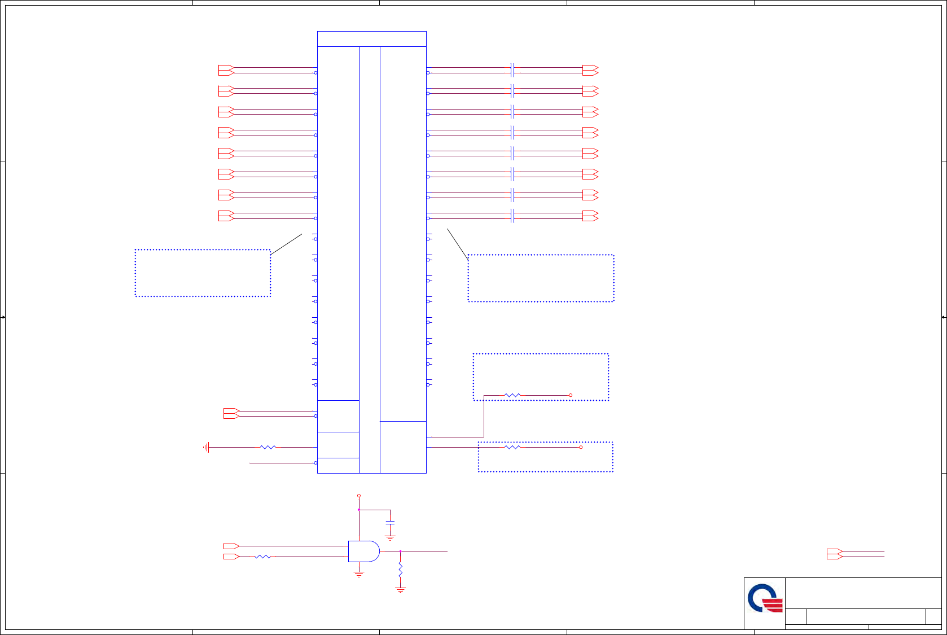Select the AND gate symbol
947x635 pixels.
(x=364, y=551)
